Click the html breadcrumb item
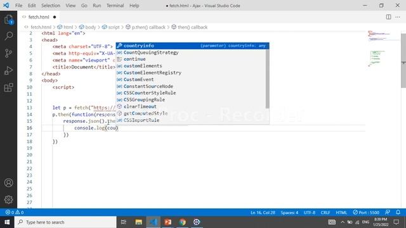 (69, 27)
